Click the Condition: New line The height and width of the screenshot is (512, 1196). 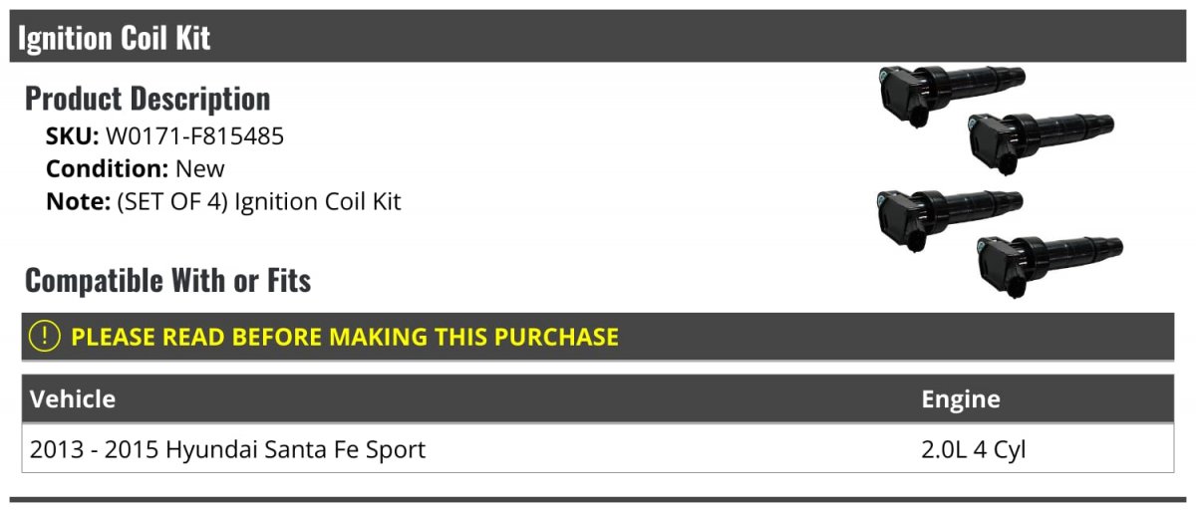tap(136, 168)
